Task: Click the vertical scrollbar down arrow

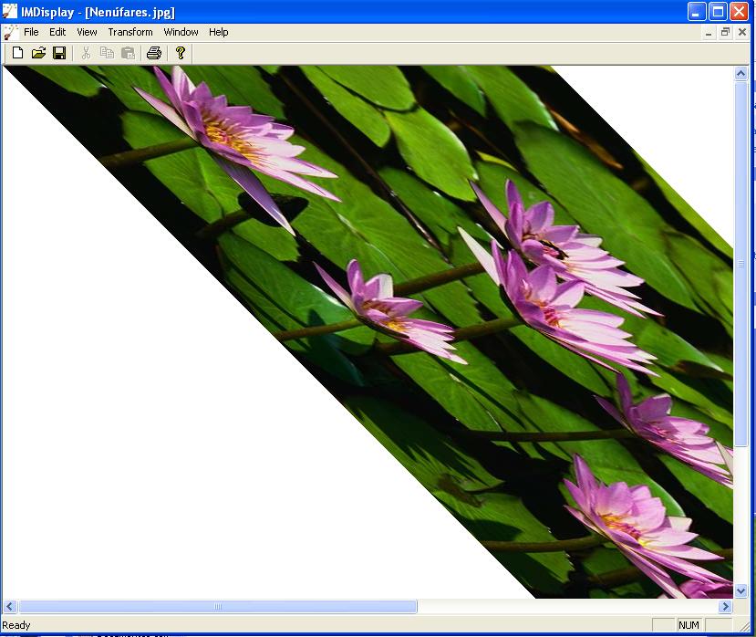Action: tap(741, 590)
